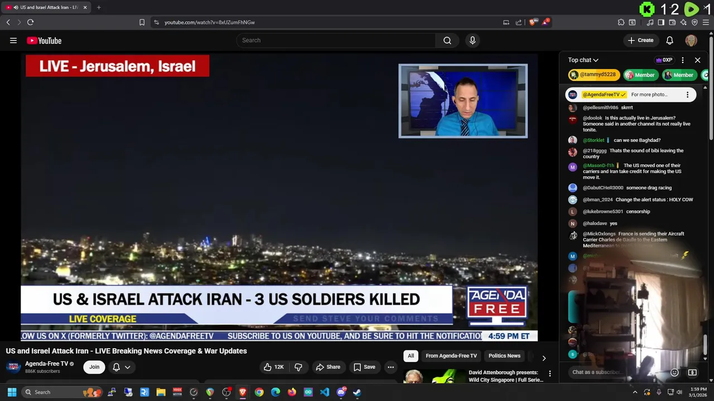This screenshot has height=401, width=714.
Task: Open Agenda-Free TV channel name link
Action: (46, 364)
